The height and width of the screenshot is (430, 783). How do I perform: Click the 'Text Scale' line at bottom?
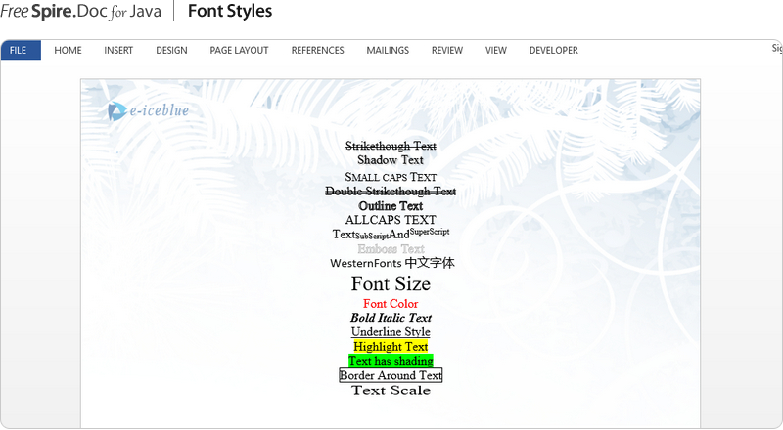tap(391, 391)
